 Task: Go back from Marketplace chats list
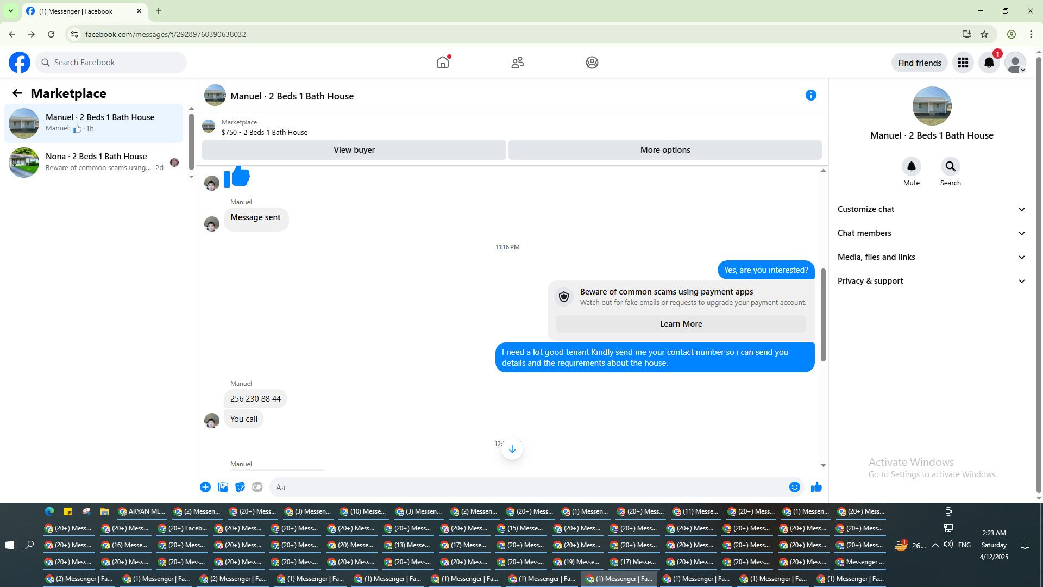coord(17,93)
